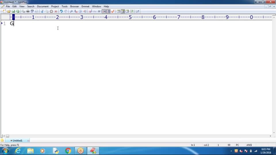The height and width of the screenshot is (155, 276).
Task: Click the Replace toolbar icon
Action: [76, 11]
